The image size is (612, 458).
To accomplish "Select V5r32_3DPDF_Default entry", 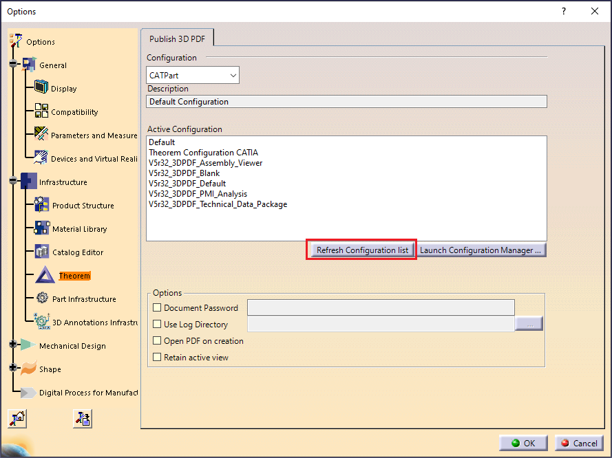I will click(187, 184).
